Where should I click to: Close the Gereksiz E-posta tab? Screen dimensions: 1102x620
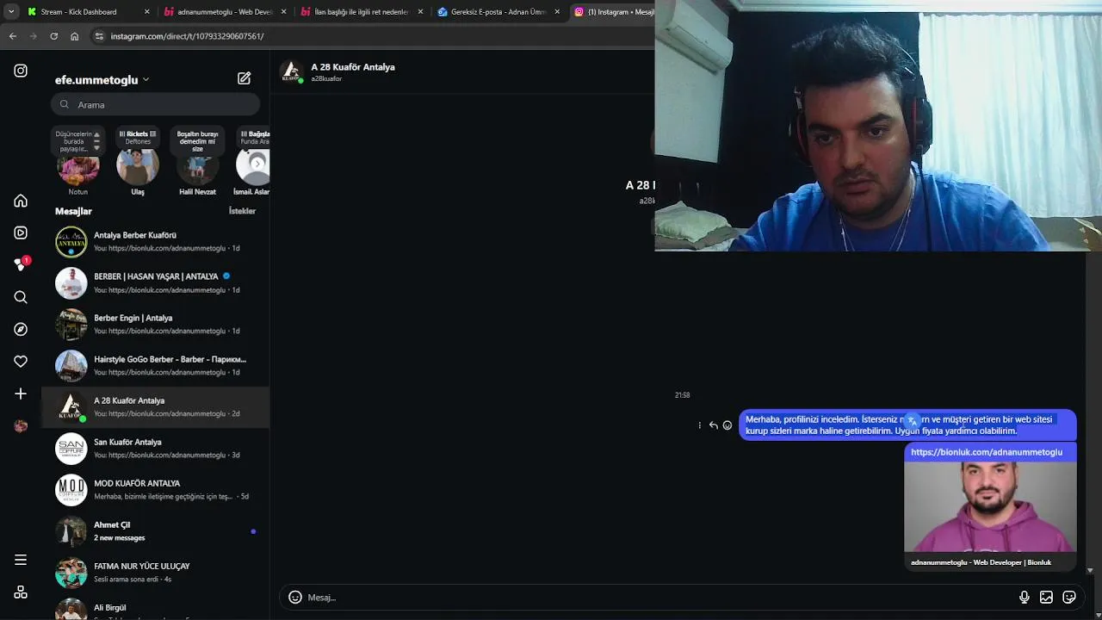tap(558, 12)
